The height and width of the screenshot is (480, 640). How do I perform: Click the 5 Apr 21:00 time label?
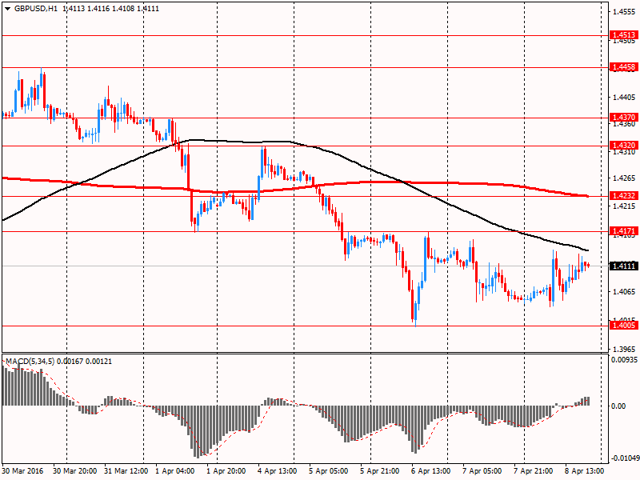(380, 471)
